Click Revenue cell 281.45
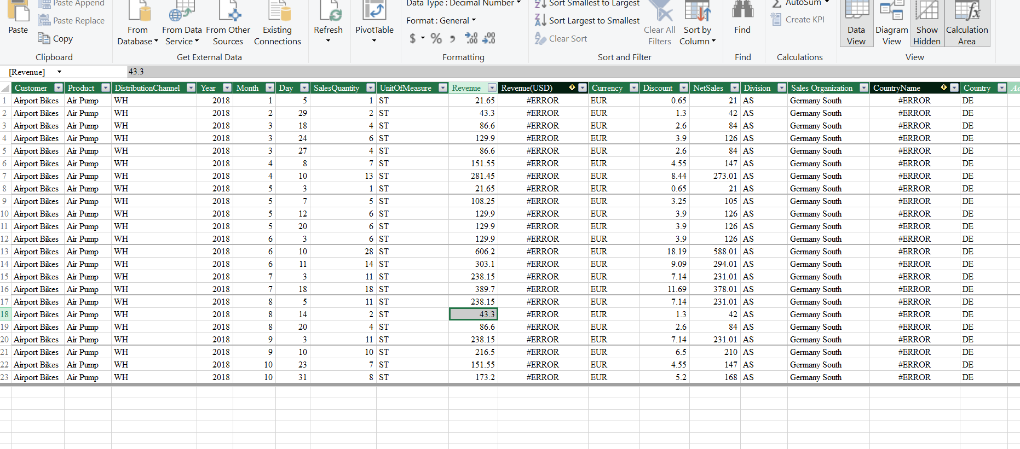The width and height of the screenshot is (1020, 449). (473, 176)
